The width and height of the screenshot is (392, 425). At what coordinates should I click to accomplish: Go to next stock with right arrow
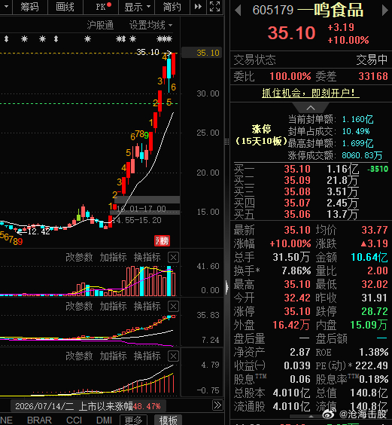tap(384, 11)
